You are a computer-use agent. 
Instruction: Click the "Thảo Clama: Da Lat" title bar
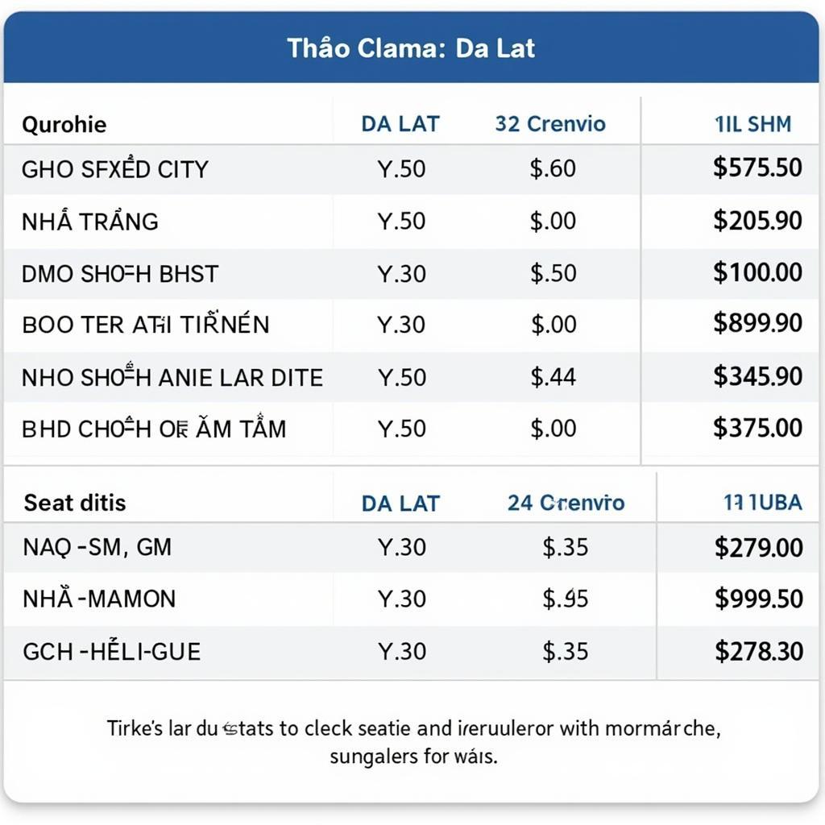(411, 48)
